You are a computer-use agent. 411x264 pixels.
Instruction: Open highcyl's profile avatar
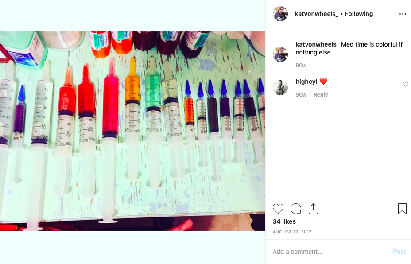tap(280, 88)
